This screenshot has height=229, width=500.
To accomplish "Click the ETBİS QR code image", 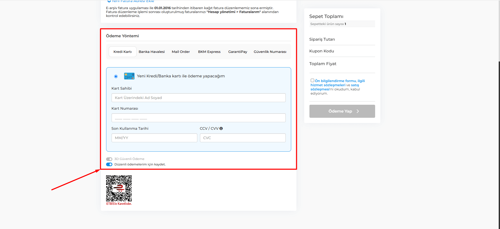I will [119, 188].
